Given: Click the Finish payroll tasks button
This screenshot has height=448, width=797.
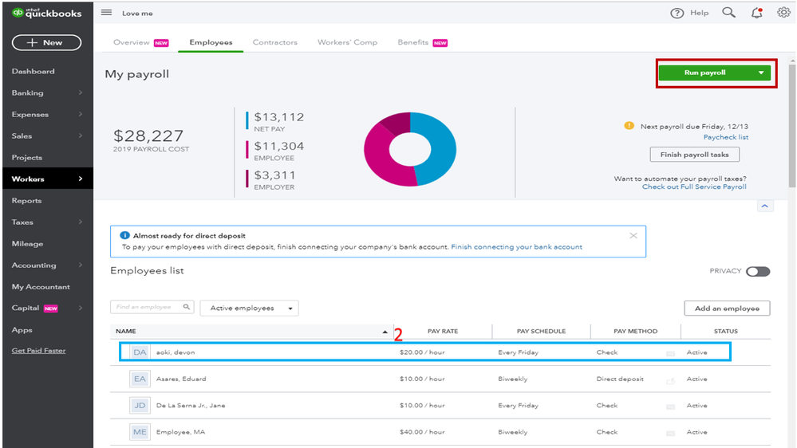Looking at the screenshot, I should (x=694, y=155).
